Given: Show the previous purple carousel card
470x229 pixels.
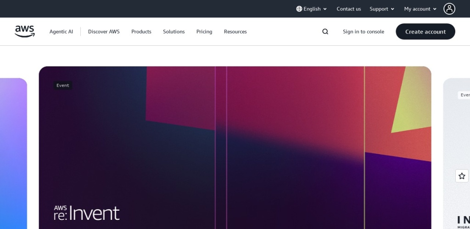Looking at the screenshot, I should pos(13,153).
